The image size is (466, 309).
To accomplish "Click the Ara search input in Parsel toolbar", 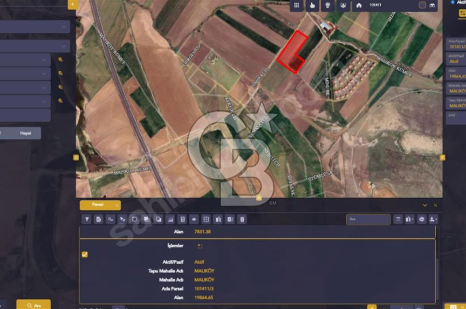I will coord(368,219).
